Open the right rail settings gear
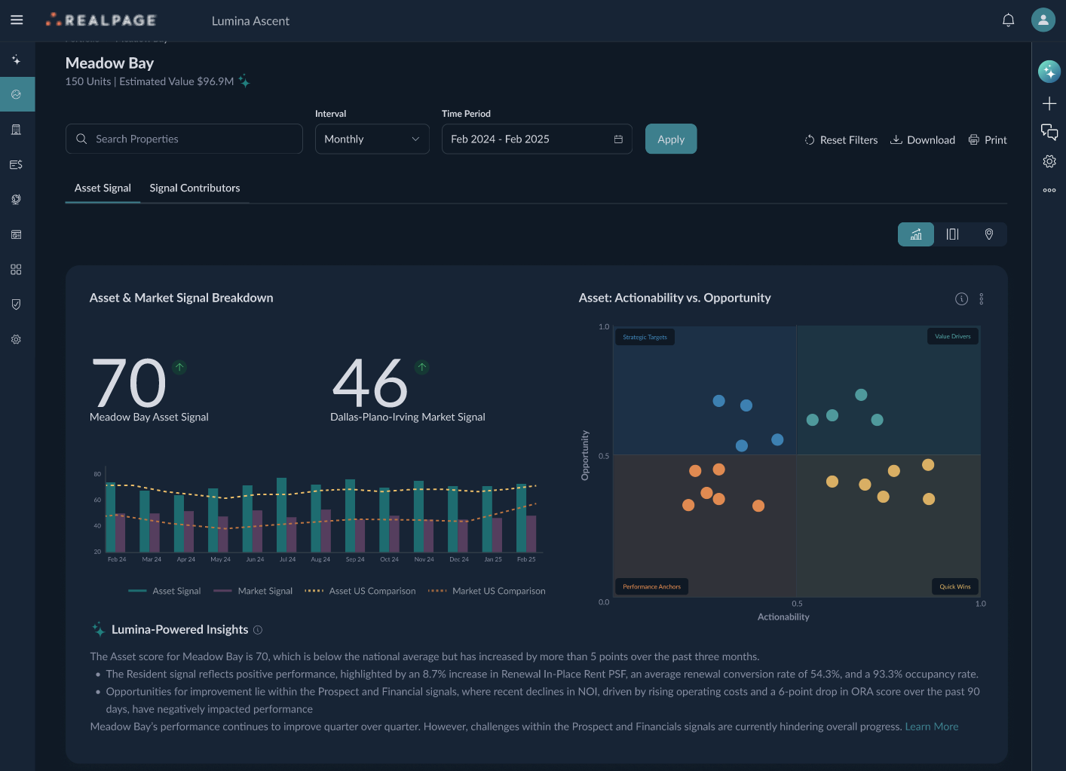The height and width of the screenshot is (771, 1066). [1049, 161]
